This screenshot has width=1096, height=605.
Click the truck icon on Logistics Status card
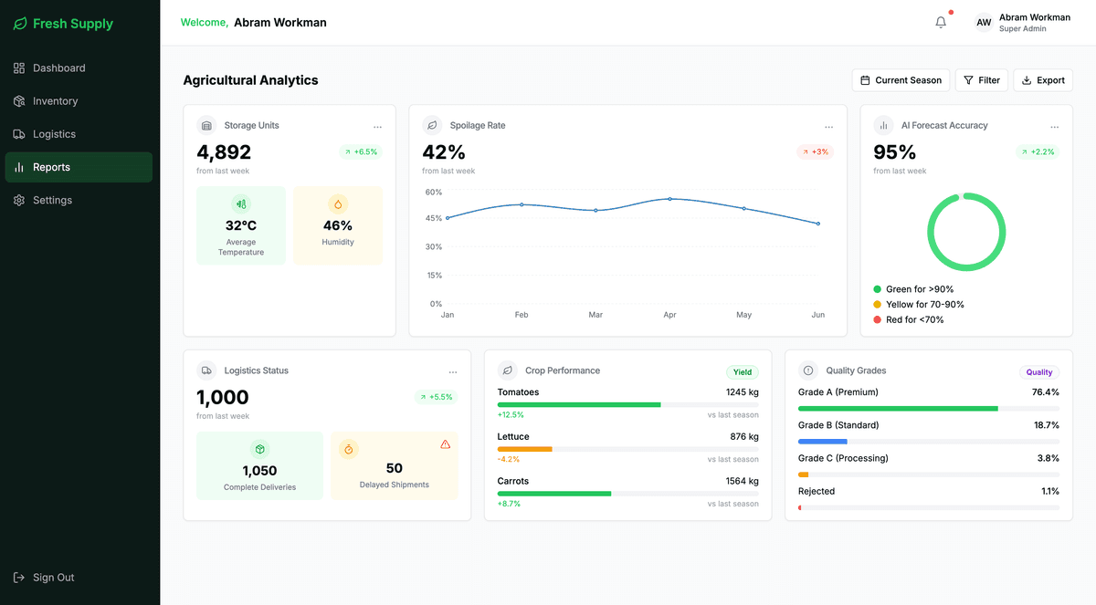pyautogui.click(x=205, y=370)
